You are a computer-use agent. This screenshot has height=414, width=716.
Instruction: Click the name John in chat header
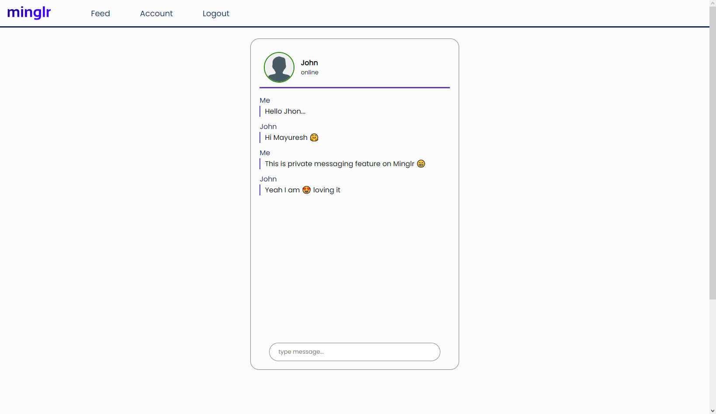pos(309,63)
